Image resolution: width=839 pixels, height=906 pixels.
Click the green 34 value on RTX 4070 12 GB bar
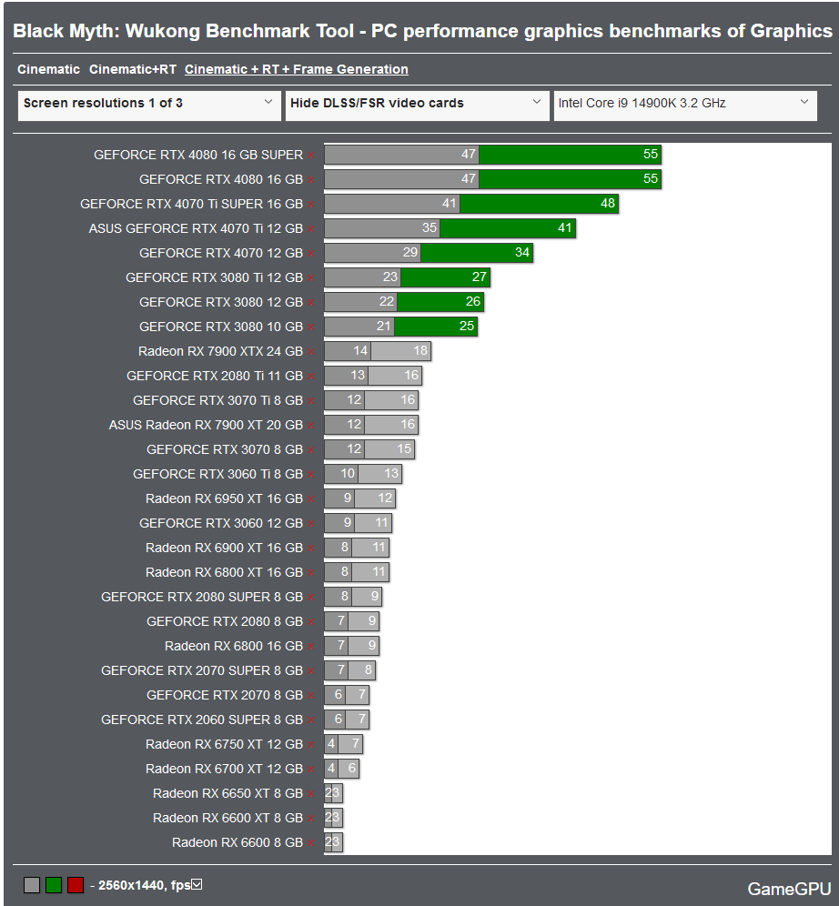tap(522, 253)
